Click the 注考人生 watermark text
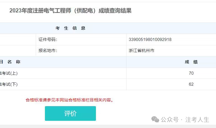The width and height of the screenshot is (216, 128). [197, 120]
